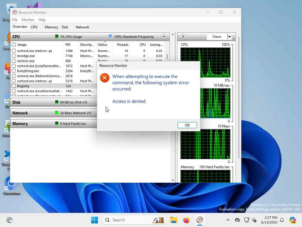The image size is (302, 227).
Task: Collapse the graphs pane arrow button
Action: point(183,36)
